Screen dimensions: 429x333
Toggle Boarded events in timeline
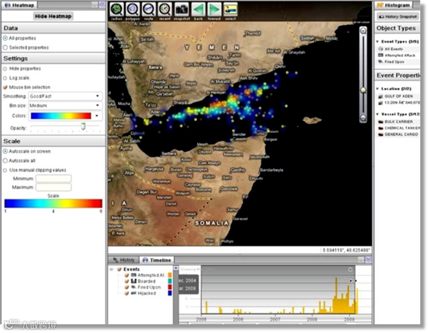[x=127, y=282]
